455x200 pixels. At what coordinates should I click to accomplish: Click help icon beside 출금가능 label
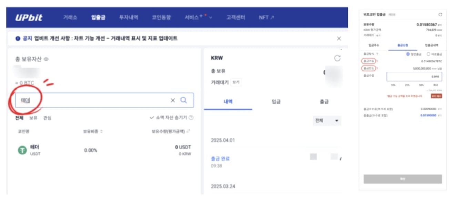[x=377, y=61]
